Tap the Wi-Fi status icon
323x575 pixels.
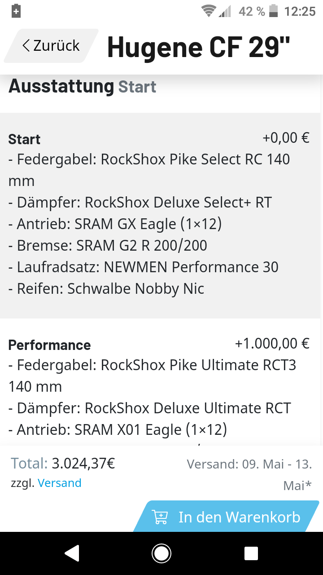tap(209, 11)
